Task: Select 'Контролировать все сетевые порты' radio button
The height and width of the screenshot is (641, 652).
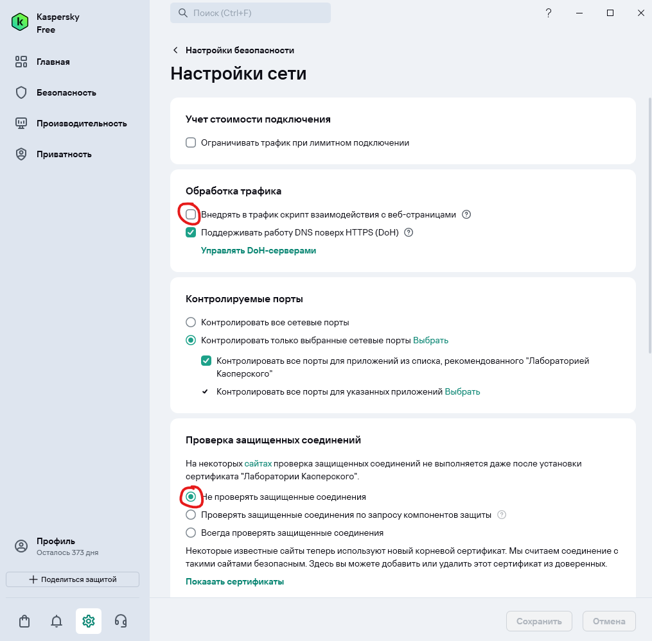Action: pyautogui.click(x=191, y=323)
